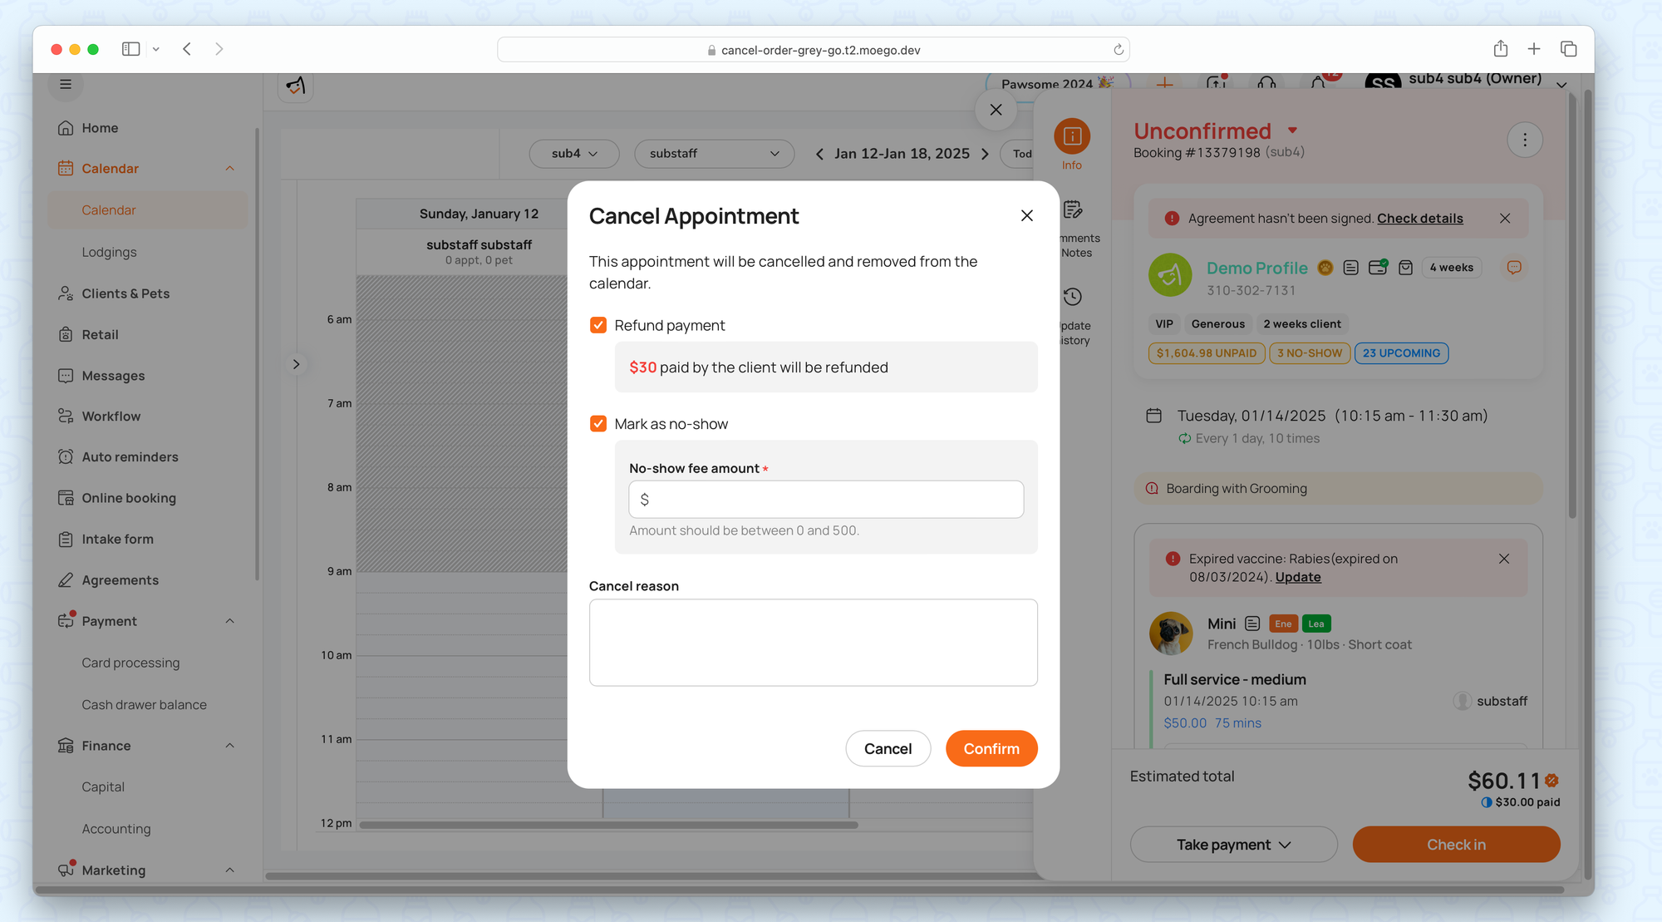Screen dimensions: 1662x922
Task: Open the substaff staff dropdown
Action: pyautogui.click(x=714, y=154)
